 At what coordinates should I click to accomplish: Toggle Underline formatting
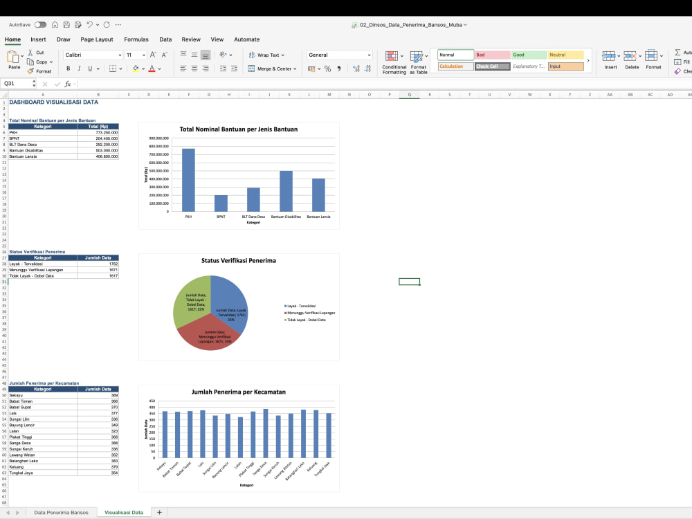(90, 69)
